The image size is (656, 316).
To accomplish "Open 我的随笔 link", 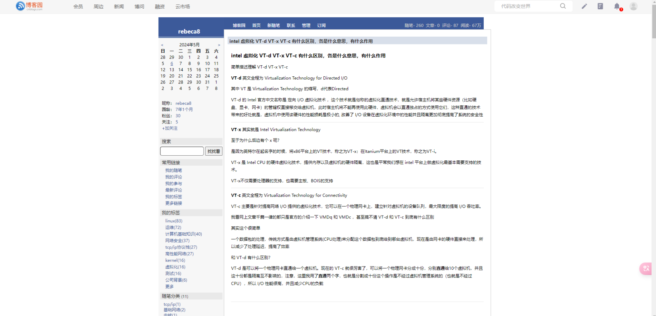I will (x=174, y=170).
